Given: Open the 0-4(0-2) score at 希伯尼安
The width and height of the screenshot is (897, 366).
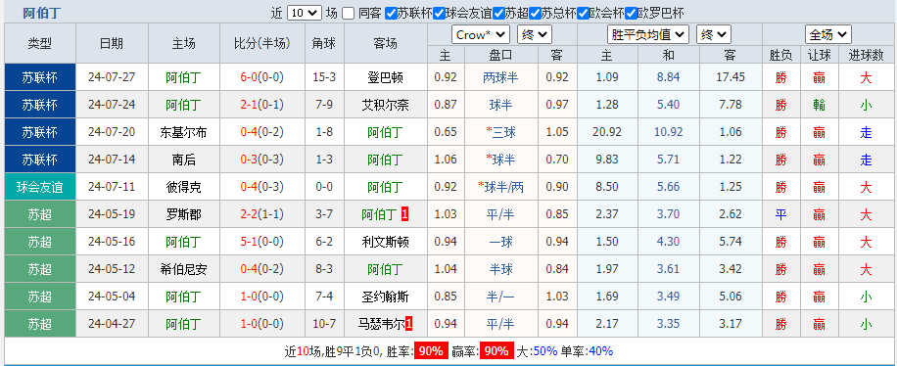Looking at the screenshot, I should [x=262, y=269].
